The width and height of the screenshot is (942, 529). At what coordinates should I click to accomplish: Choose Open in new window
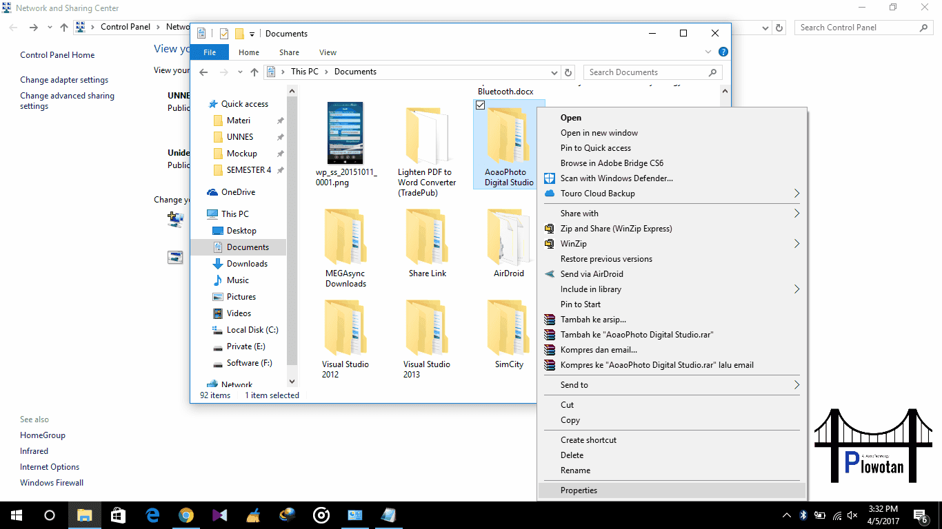coord(672,133)
